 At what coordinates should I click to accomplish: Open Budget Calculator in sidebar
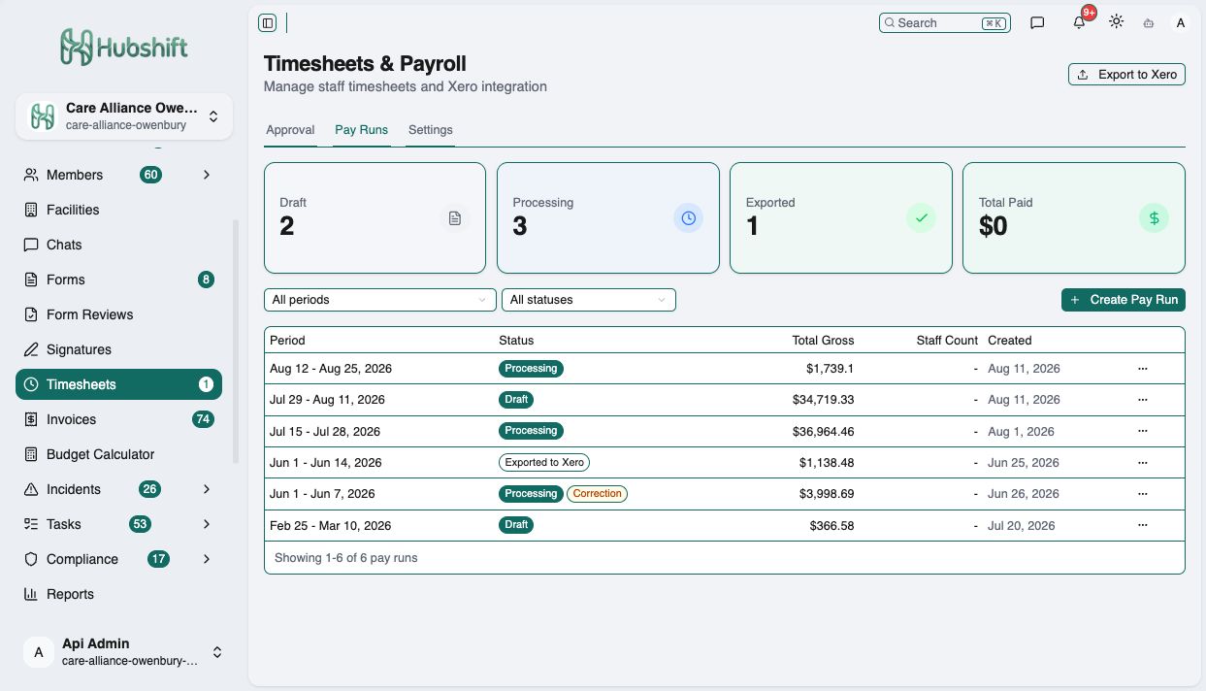(118, 454)
